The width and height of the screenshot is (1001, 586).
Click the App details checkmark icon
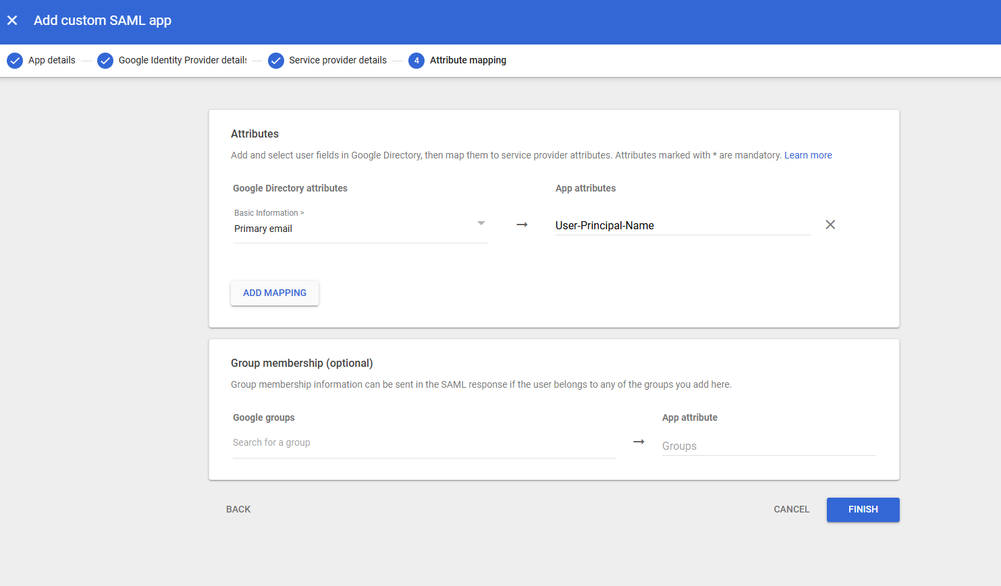pyautogui.click(x=15, y=61)
